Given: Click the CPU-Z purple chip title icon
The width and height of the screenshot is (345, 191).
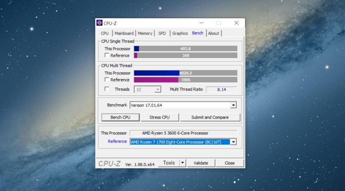Looking at the screenshot, I should [99, 23].
